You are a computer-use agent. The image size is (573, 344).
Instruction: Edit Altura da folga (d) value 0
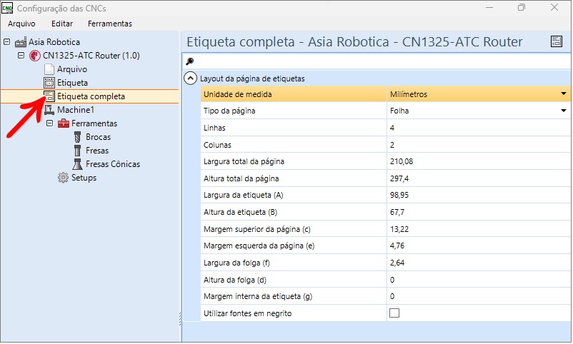479,280
